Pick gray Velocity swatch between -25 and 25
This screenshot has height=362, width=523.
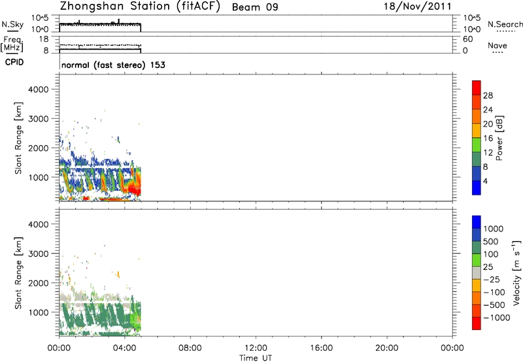coord(477,272)
